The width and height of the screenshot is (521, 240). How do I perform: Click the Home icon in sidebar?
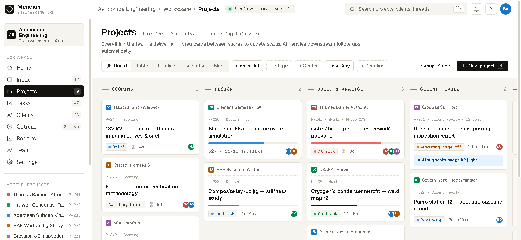pyautogui.click(x=10, y=68)
